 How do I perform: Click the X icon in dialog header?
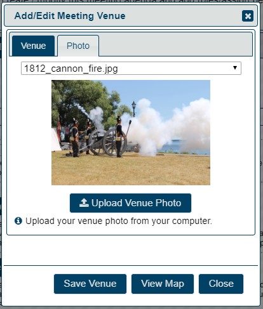pyautogui.click(x=248, y=16)
